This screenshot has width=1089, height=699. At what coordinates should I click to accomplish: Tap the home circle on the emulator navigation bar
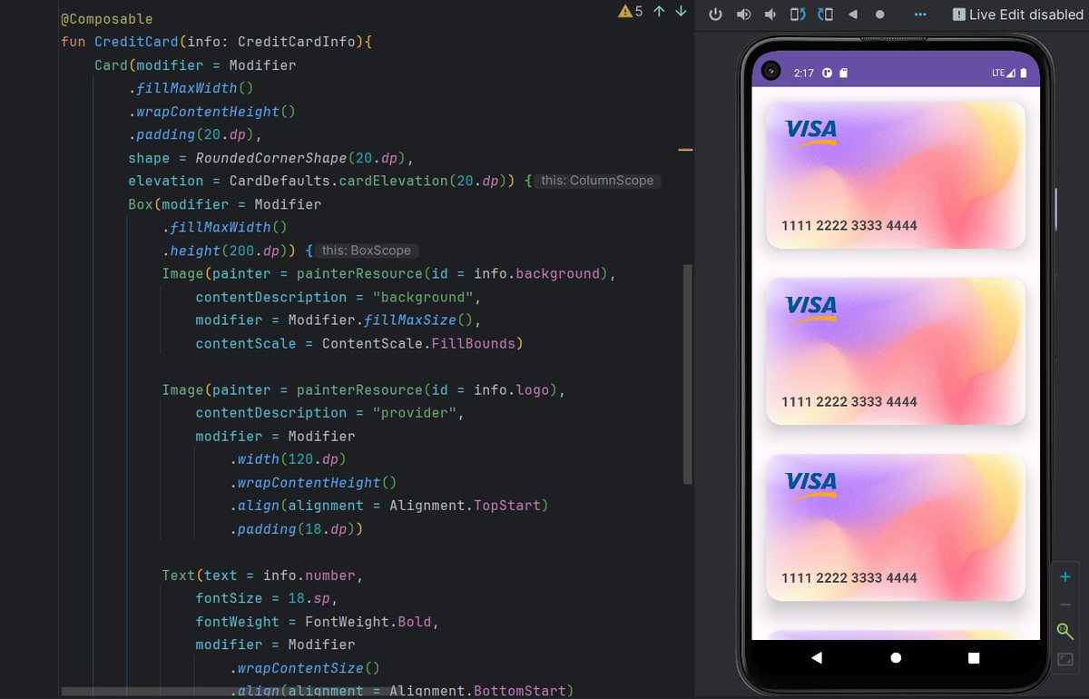[x=896, y=657]
